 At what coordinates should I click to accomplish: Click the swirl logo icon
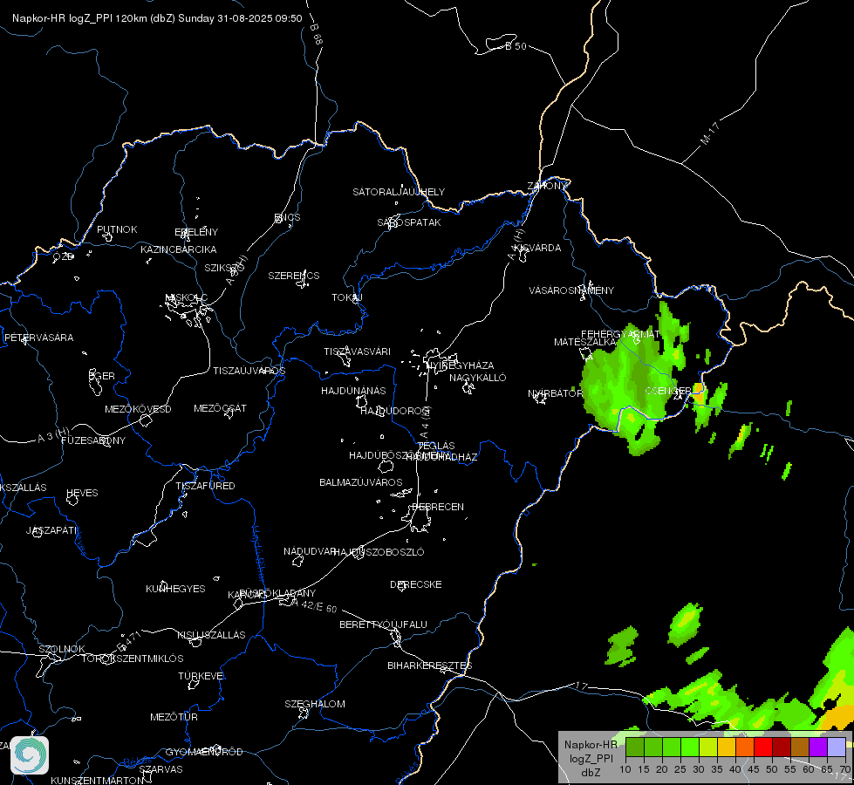coord(30,755)
